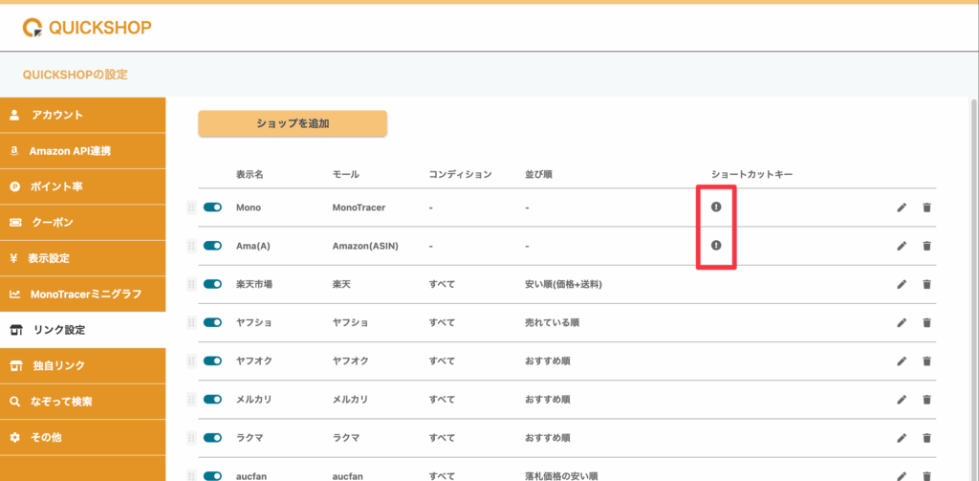Viewport: 979px width, 481px height.
Task: Edit the 楽天市場 shop entry
Action: click(x=902, y=284)
